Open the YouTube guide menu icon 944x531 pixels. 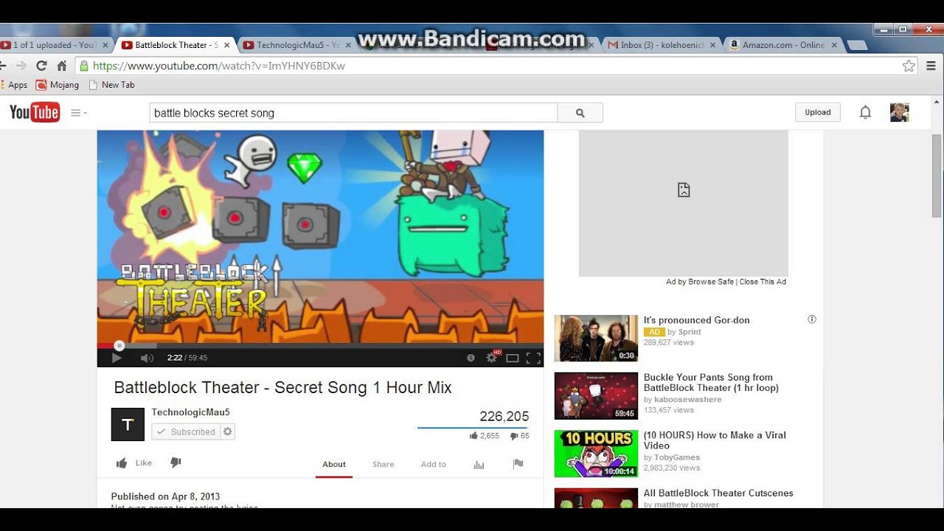[78, 113]
